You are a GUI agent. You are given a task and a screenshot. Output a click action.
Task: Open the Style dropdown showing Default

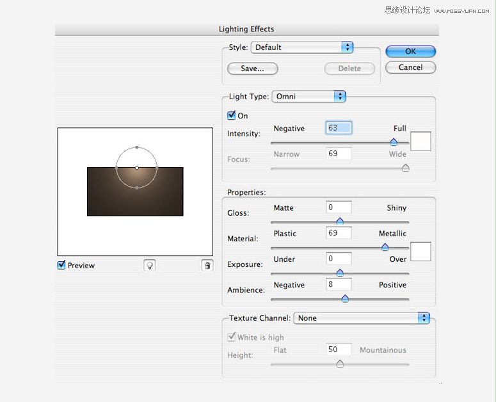pos(302,47)
